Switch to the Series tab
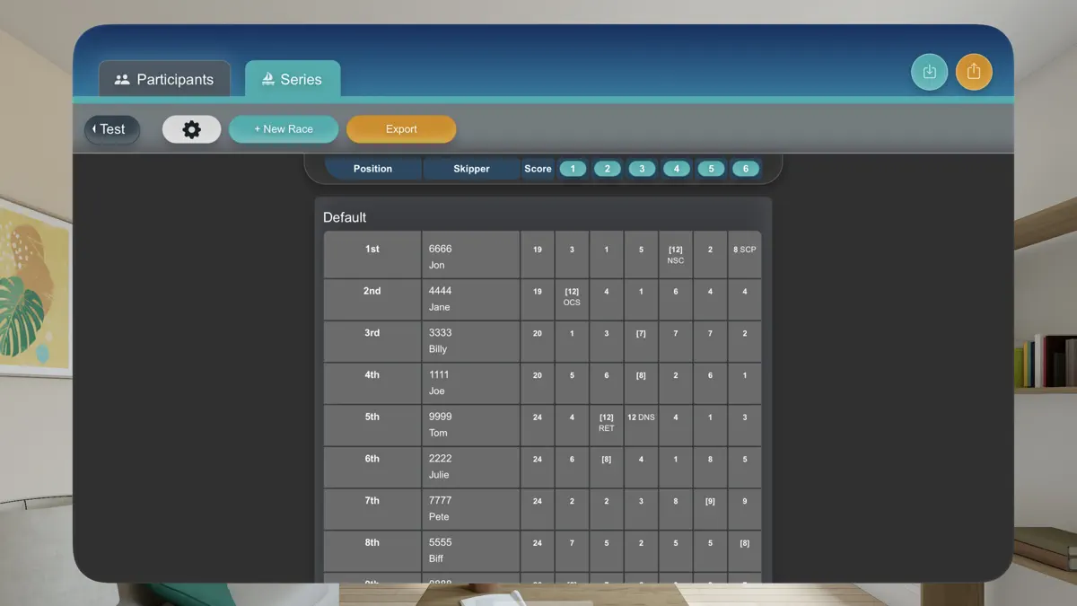Image resolution: width=1077 pixels, height=606 pixels. (x=293, y=79)
